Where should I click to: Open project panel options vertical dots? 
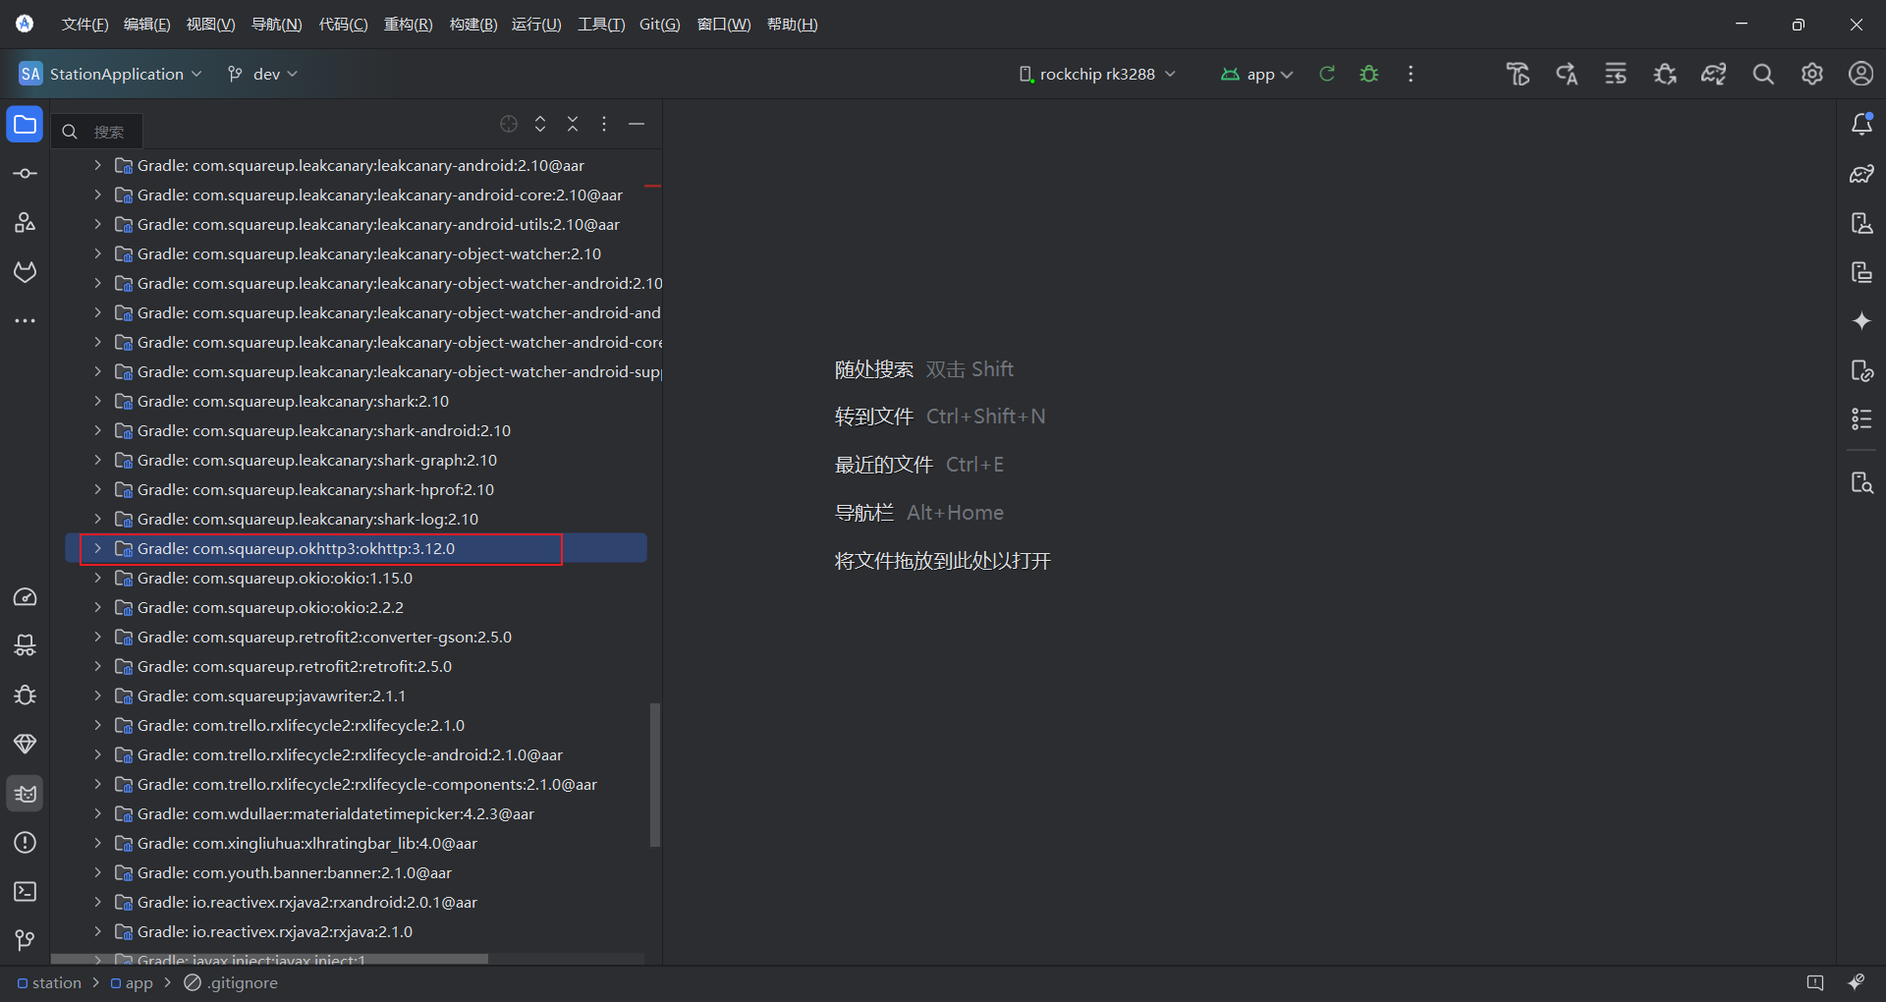(x=604, y=124)
